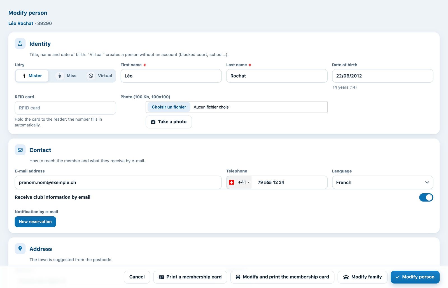Focus the RFID card input field
This screenshot has height=288, width=448.
click(x=65, y=108)
